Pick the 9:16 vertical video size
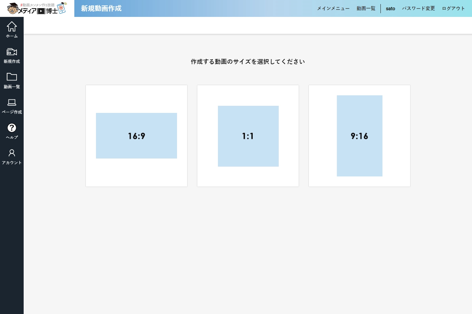Viewport: 472px width, 314px height. coord(359,136)
